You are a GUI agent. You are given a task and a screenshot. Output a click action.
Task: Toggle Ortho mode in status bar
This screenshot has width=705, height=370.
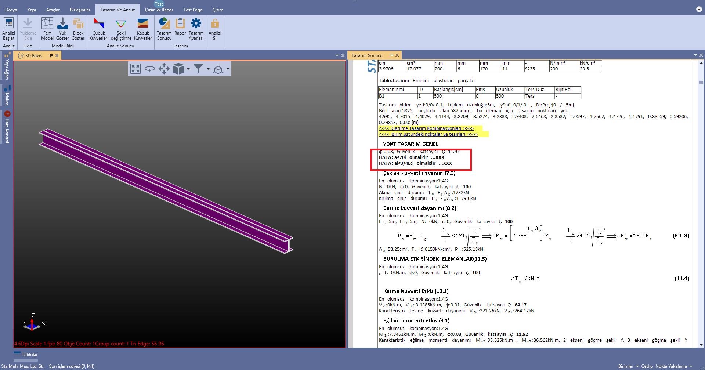coord(647,366)
